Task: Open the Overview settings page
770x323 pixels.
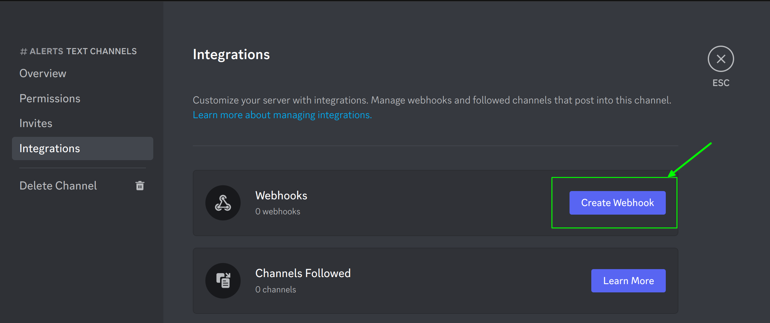Action: point(43,73)
